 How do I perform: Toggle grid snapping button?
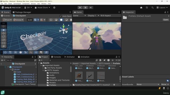[41, 20]
